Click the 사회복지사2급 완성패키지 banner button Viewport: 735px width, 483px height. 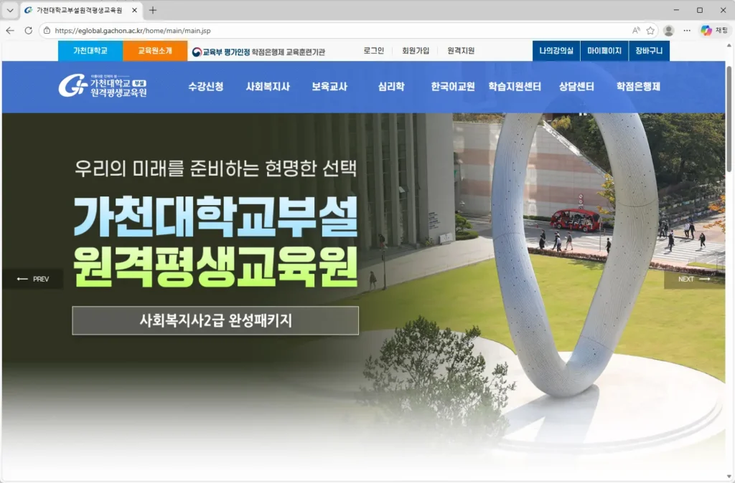[x=214, y=320]
